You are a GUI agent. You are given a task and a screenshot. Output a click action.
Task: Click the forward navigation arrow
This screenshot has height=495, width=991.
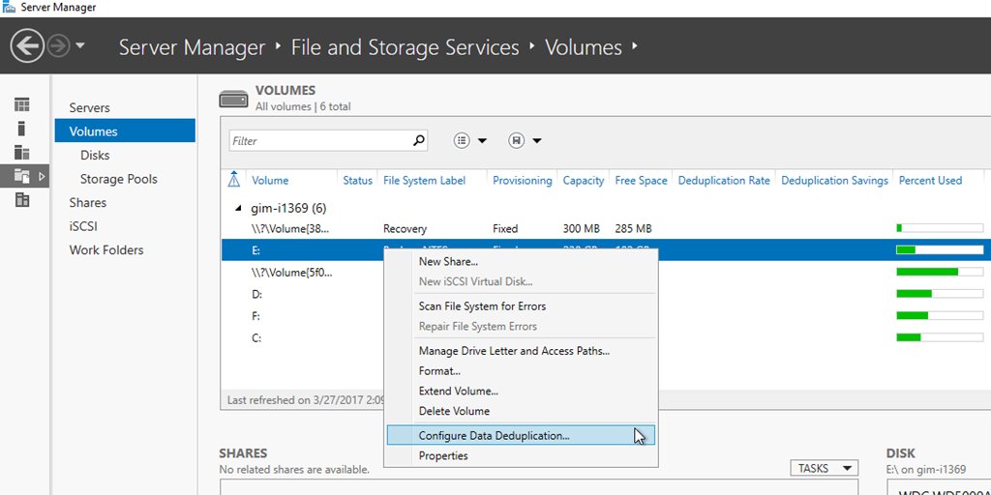pyautogui.click(x=58, y=46)
